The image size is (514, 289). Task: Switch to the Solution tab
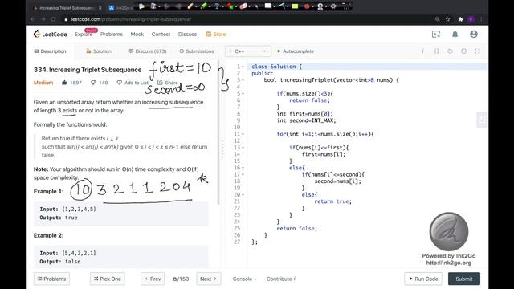coord(99,51)
